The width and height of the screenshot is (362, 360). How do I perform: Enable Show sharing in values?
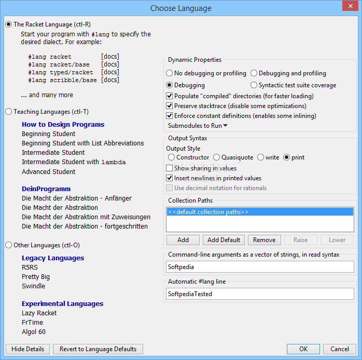pyautogui.click(x=169, y=168)
